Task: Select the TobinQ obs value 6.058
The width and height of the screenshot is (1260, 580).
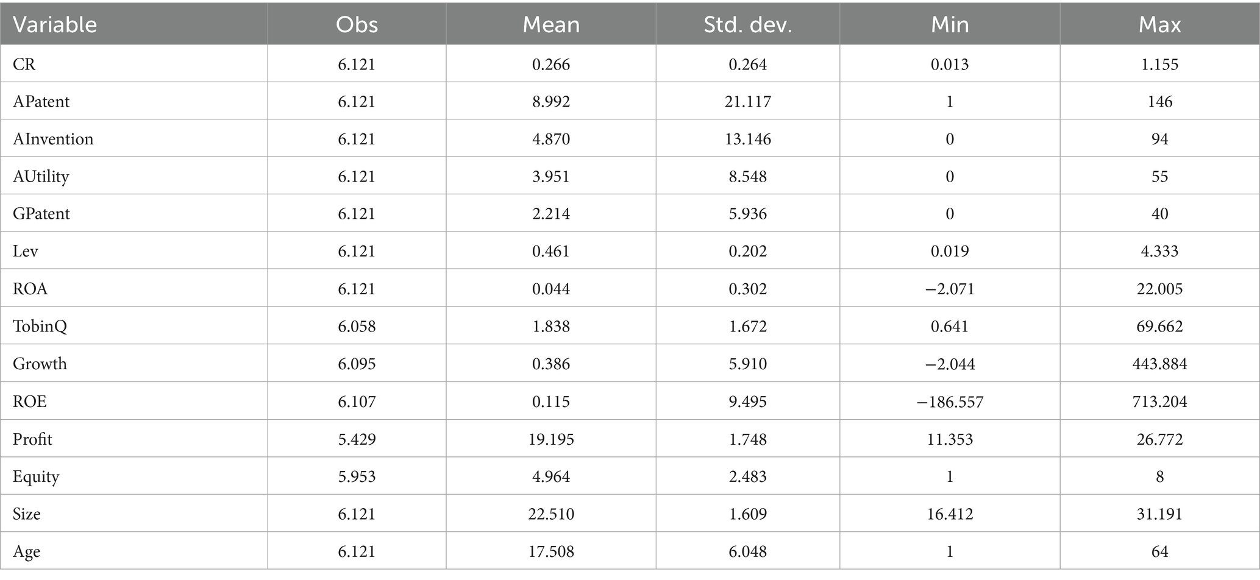Action: pos(357,326)
